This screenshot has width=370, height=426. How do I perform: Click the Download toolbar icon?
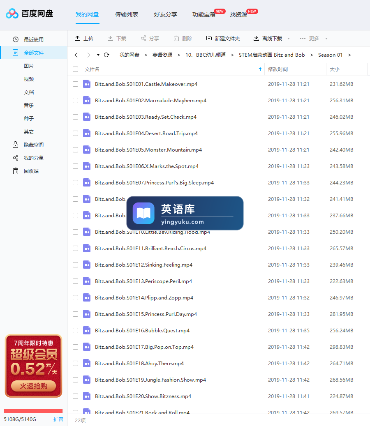(110, 38)
